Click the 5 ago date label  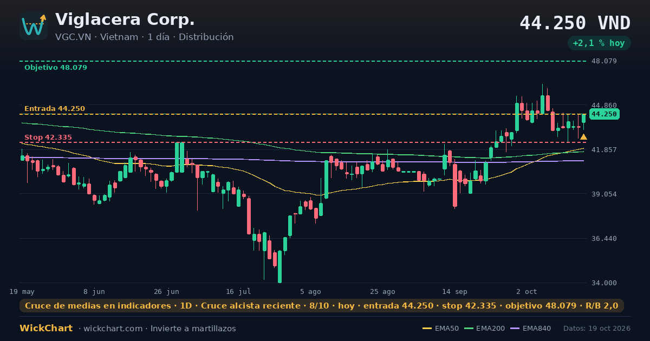coord(310,291)
